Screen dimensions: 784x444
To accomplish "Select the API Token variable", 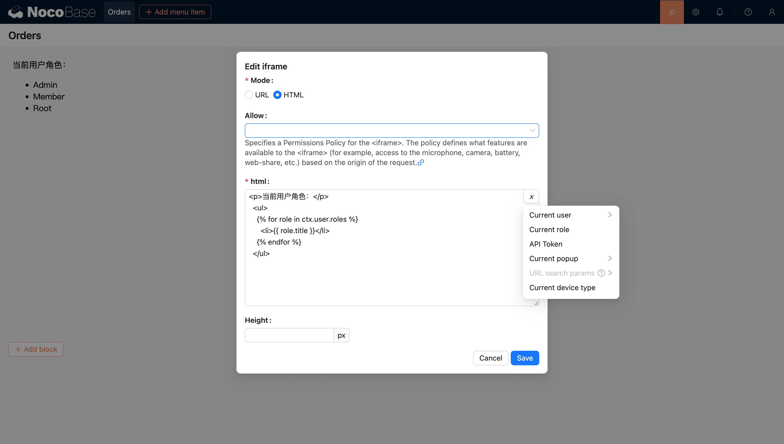I will (546, 244).
